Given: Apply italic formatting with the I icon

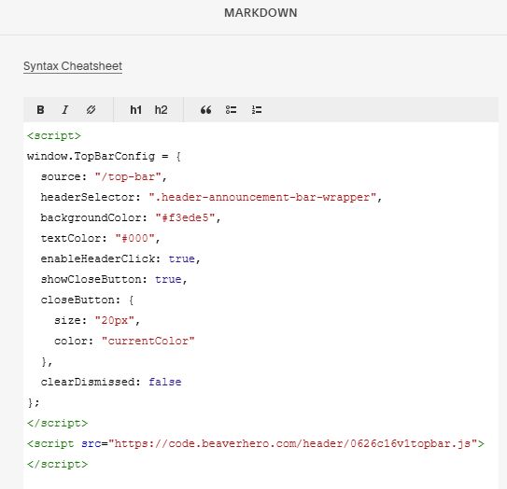Looking at the screenshot, I should coord(65,110).
